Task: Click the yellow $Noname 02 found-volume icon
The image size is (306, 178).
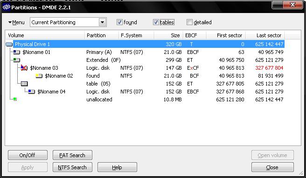Action: pos(39,76)
